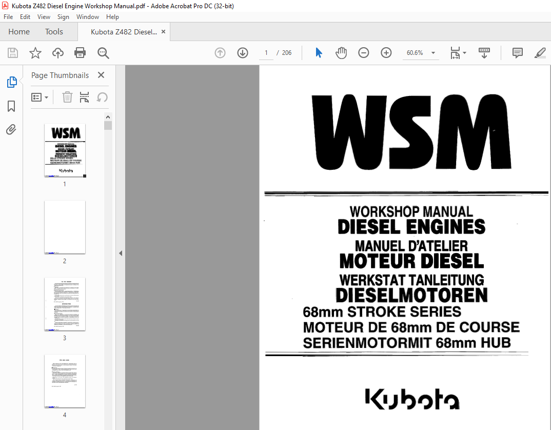Expand the fit page dropdown arrow

coord(465,53)
